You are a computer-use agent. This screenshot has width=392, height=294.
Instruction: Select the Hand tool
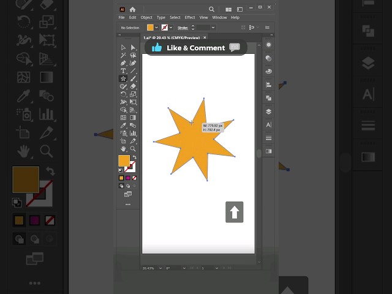click(123, 149)
